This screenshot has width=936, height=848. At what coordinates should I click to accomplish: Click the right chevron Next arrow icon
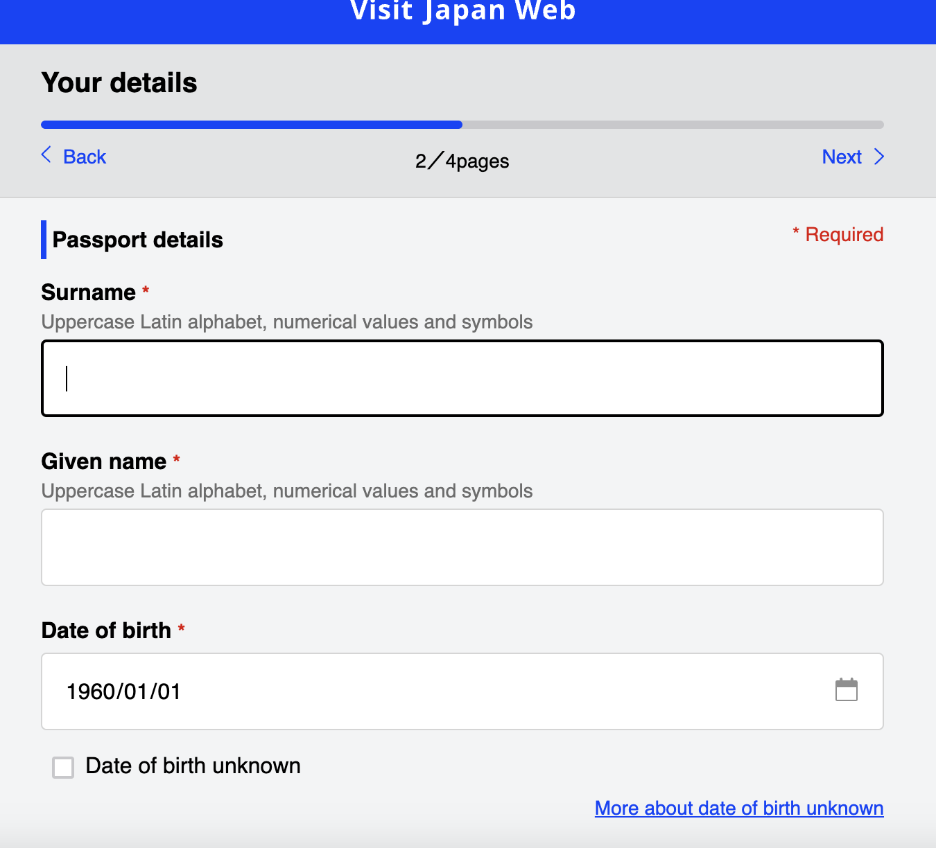(878, 157)
